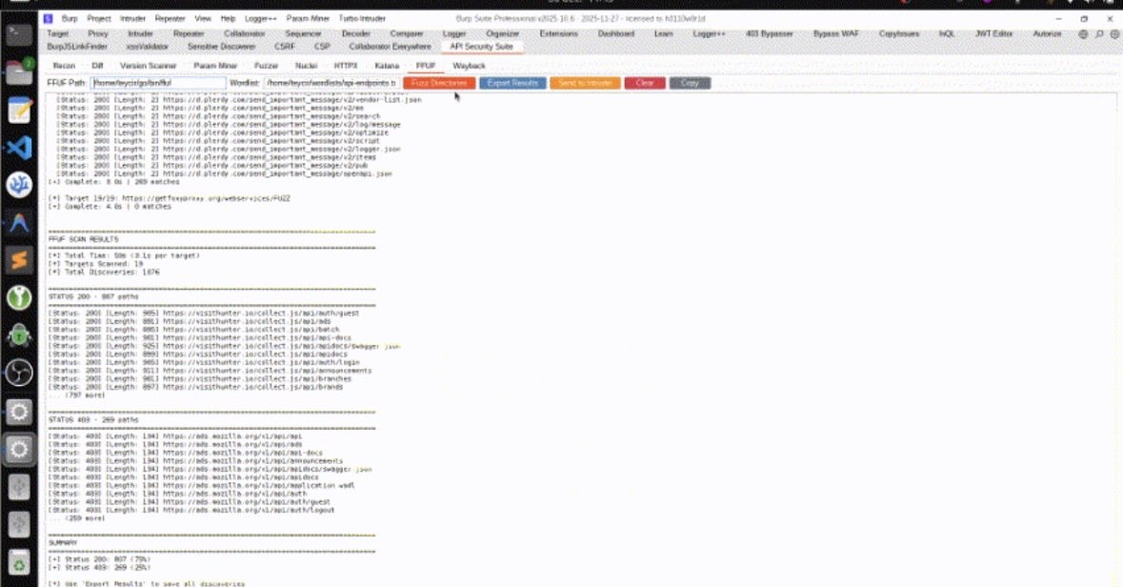Open the Project menu
Viewport: 1123px width, 587px height.
pos(99,19)
